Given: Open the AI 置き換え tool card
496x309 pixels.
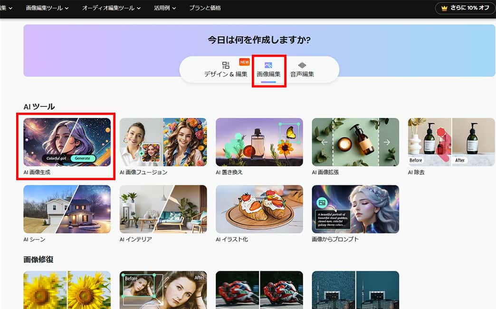Looking at the screenshot, I should (259, 142).
